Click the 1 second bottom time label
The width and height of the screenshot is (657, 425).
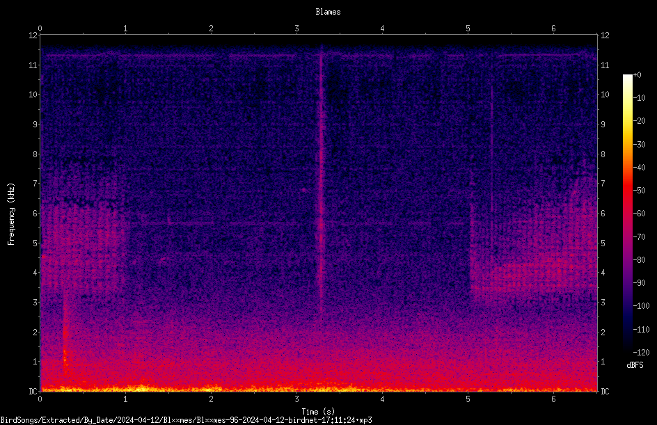125,399
